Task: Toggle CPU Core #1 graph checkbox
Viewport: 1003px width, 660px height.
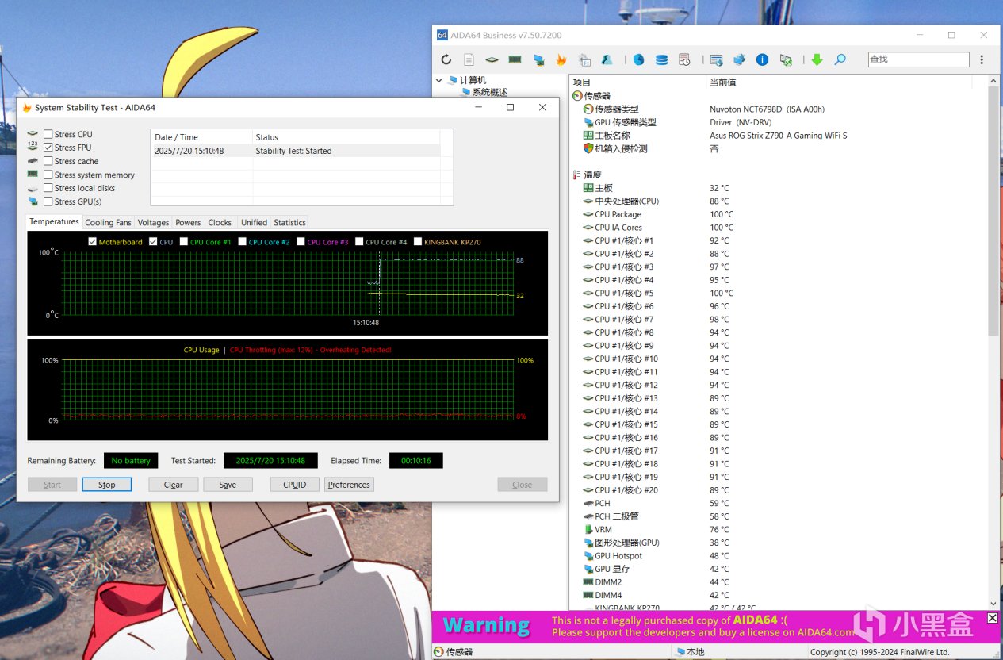Action: tap(184, 242)
